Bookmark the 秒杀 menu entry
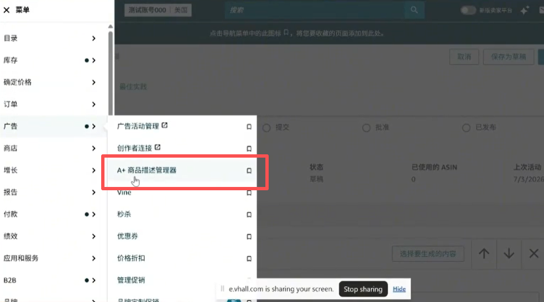The height and width of the screenshot is (302, 544). (249, 215)
